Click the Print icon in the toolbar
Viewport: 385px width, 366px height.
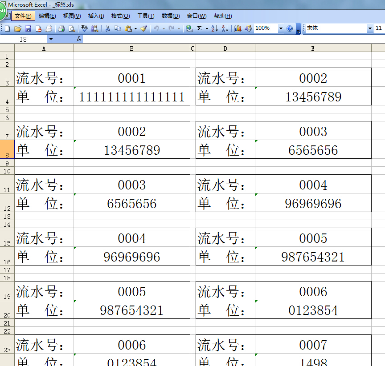(x=61, y=28)
